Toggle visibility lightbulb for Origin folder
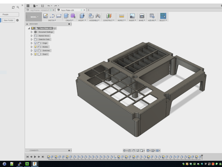 tap(35, 43)
